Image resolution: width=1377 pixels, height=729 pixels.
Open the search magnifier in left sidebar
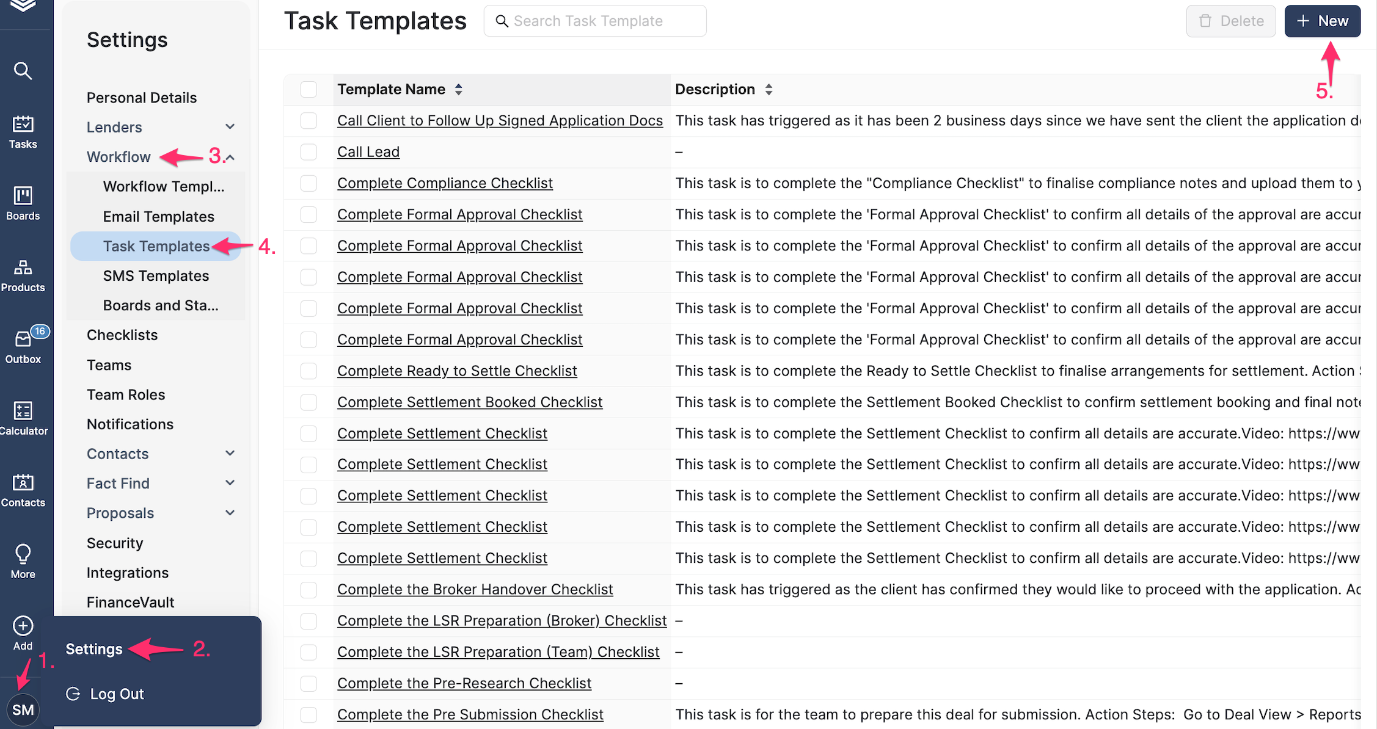(x=23, y=71)
